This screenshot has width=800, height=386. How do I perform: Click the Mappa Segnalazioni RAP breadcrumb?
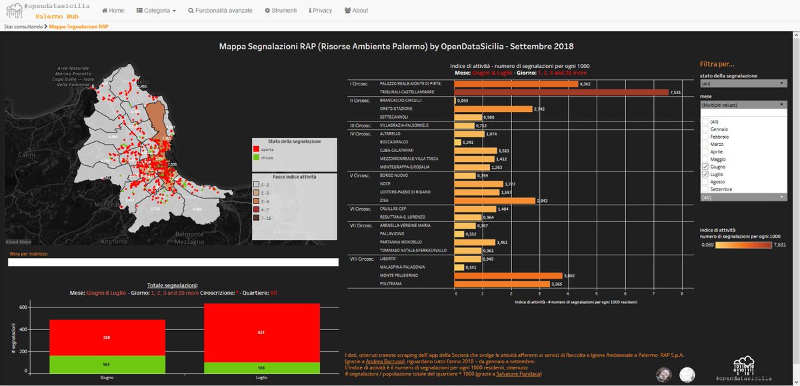[79, 27]
